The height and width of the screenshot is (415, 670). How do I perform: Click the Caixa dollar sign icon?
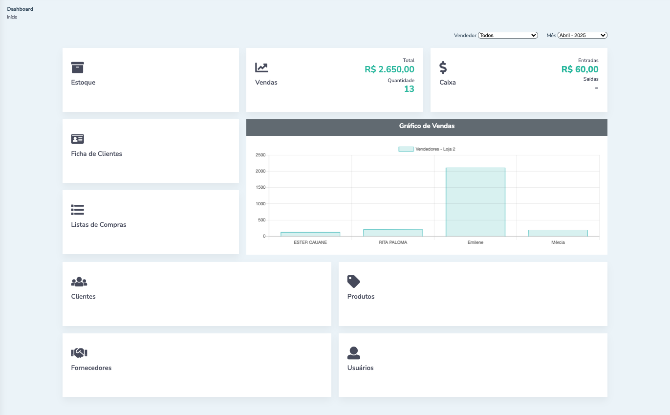[x=443, y=67]
